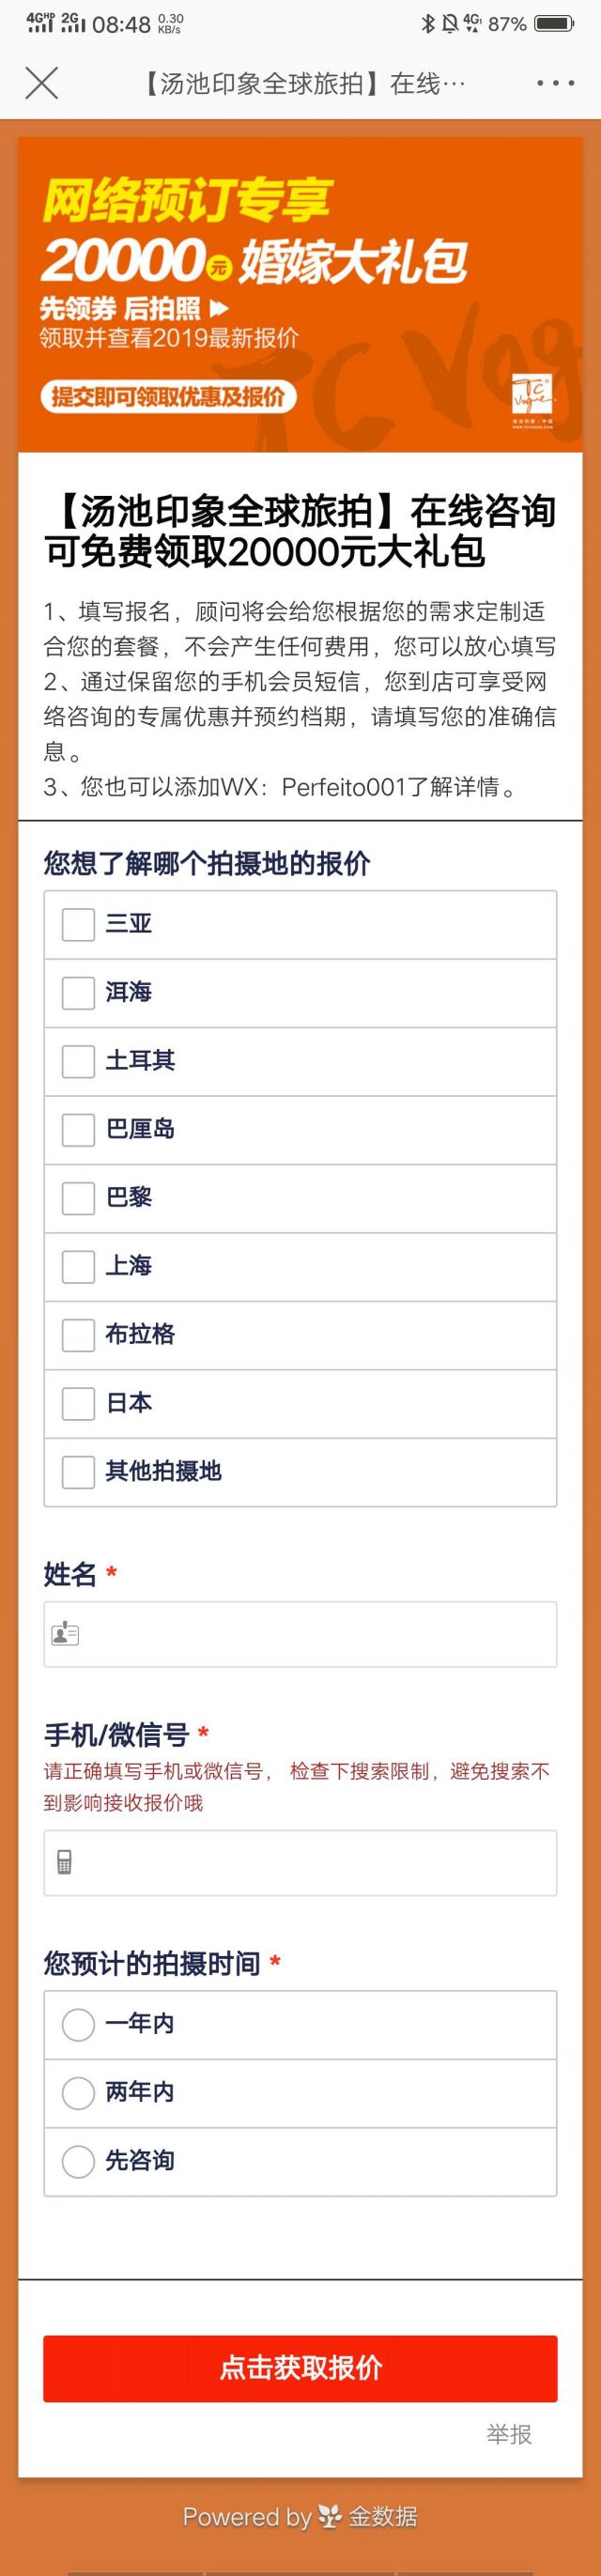The height and width of the screenshot is (2576, 601).
Task: Tap the 提交即可领取优惠及报价 banner button
Action: 168,397
